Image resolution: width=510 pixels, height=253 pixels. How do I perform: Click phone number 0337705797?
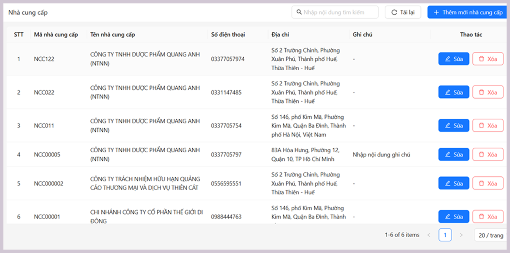(226, 155)
